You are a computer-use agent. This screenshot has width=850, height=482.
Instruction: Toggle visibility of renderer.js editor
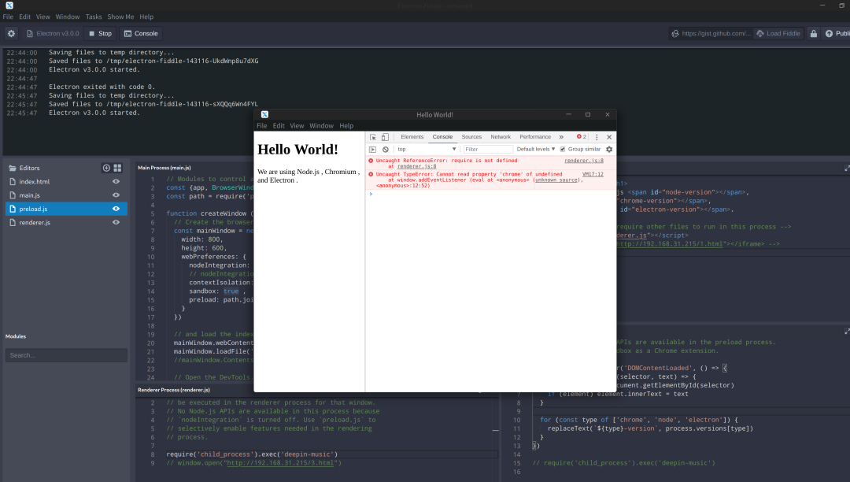116,222
